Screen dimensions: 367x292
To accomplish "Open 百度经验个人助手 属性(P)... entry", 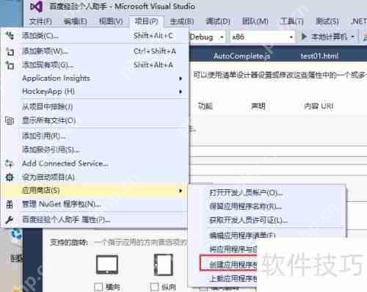I will click(95, 219).
